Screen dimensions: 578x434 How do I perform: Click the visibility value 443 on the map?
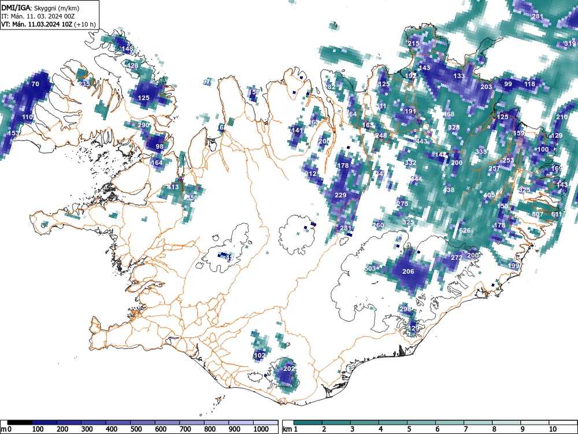tap(421, 141)
